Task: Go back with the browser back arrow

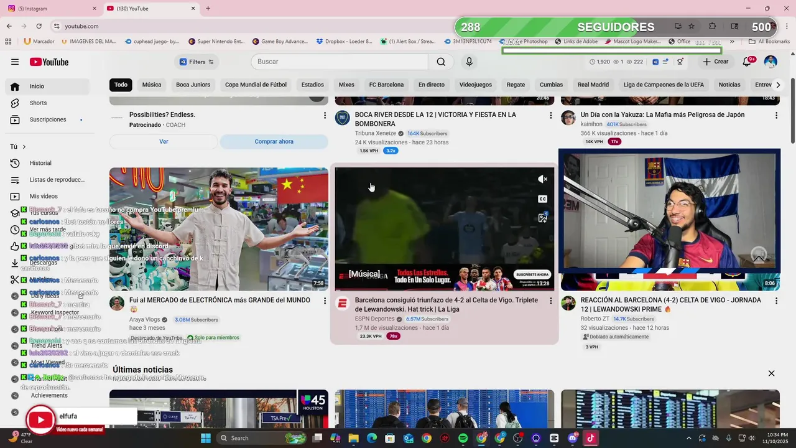Action: 9,26
